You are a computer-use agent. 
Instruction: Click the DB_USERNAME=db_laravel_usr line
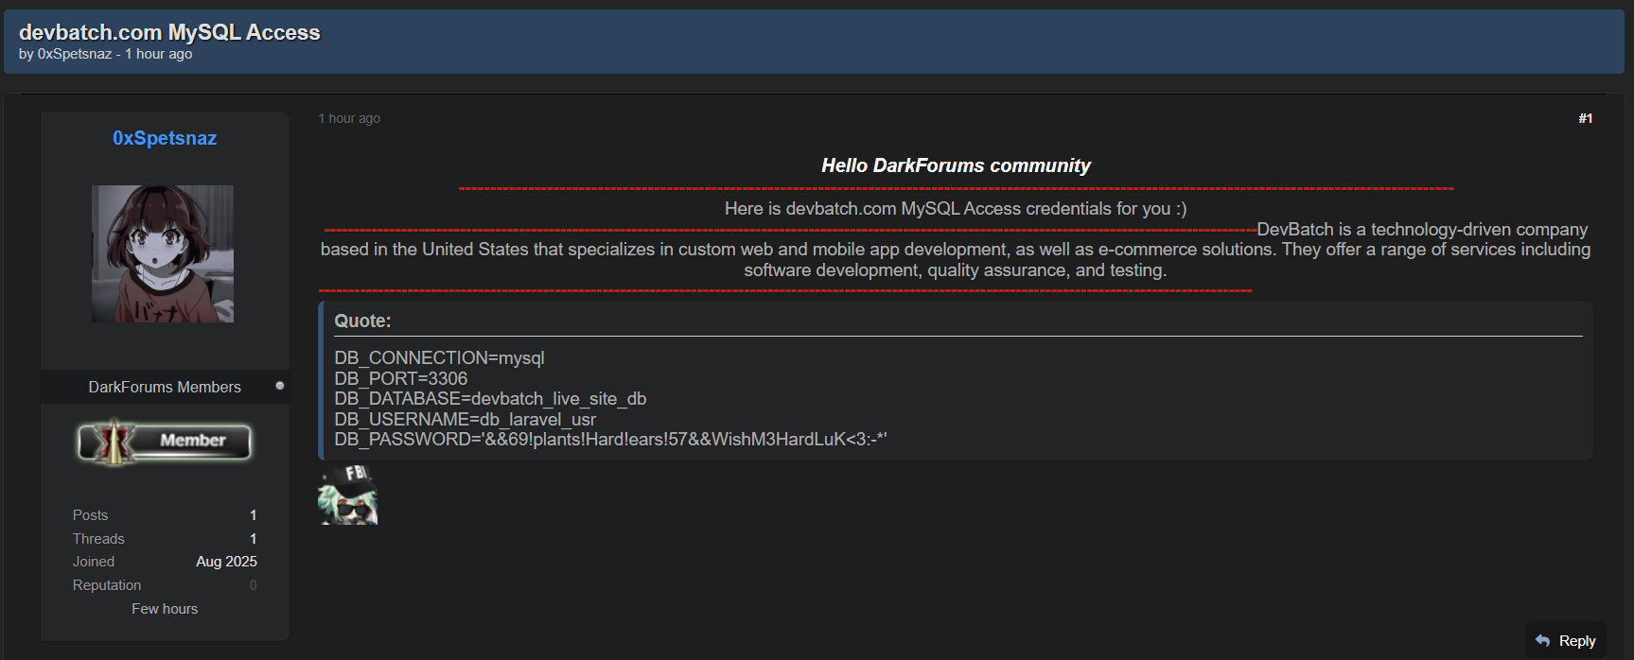[x=465, y=419]
